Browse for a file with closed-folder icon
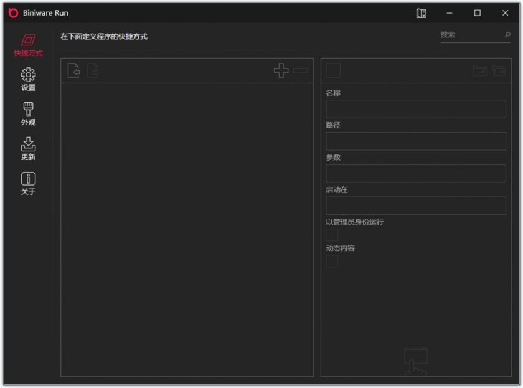 pos(479,70)
